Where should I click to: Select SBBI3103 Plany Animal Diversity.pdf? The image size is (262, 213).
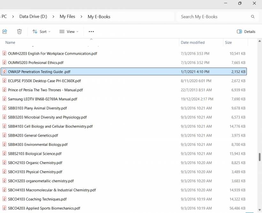coord(124,108)
